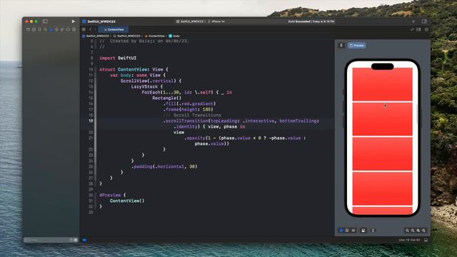Open ContentView file segment in jump bar
The height and width of the screenshot is (257, 457).
point(155,36)
